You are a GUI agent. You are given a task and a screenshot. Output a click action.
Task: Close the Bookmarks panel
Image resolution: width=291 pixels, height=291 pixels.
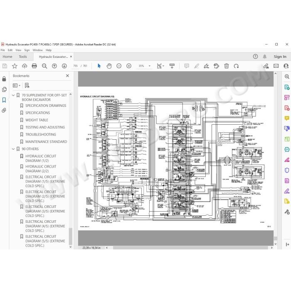click(67, 76)
